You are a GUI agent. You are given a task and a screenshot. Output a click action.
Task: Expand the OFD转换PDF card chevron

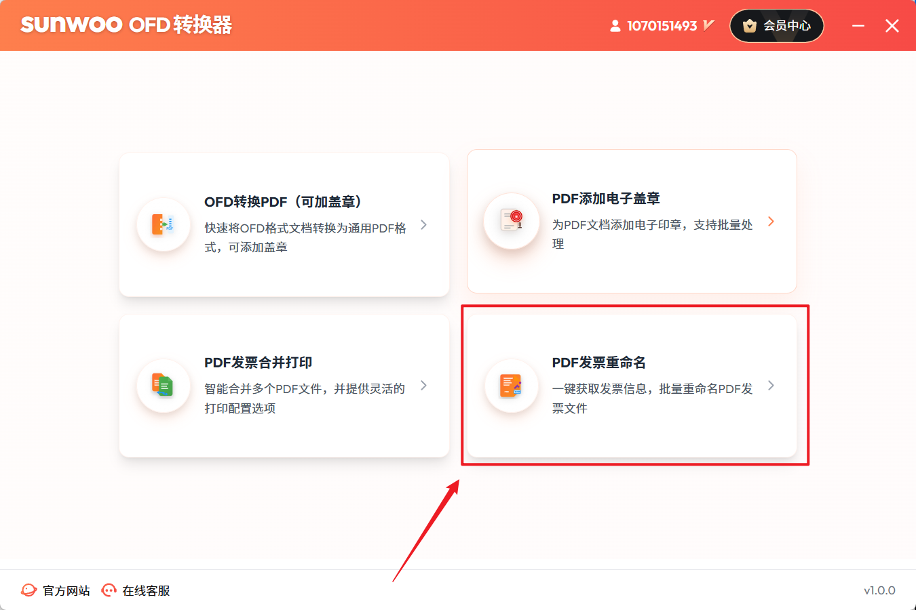(423, 224)
